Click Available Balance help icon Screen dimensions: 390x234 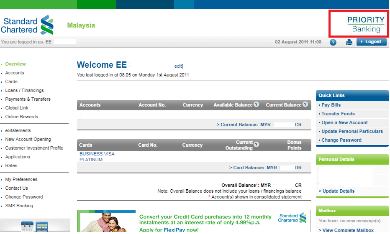coord(256,105)
